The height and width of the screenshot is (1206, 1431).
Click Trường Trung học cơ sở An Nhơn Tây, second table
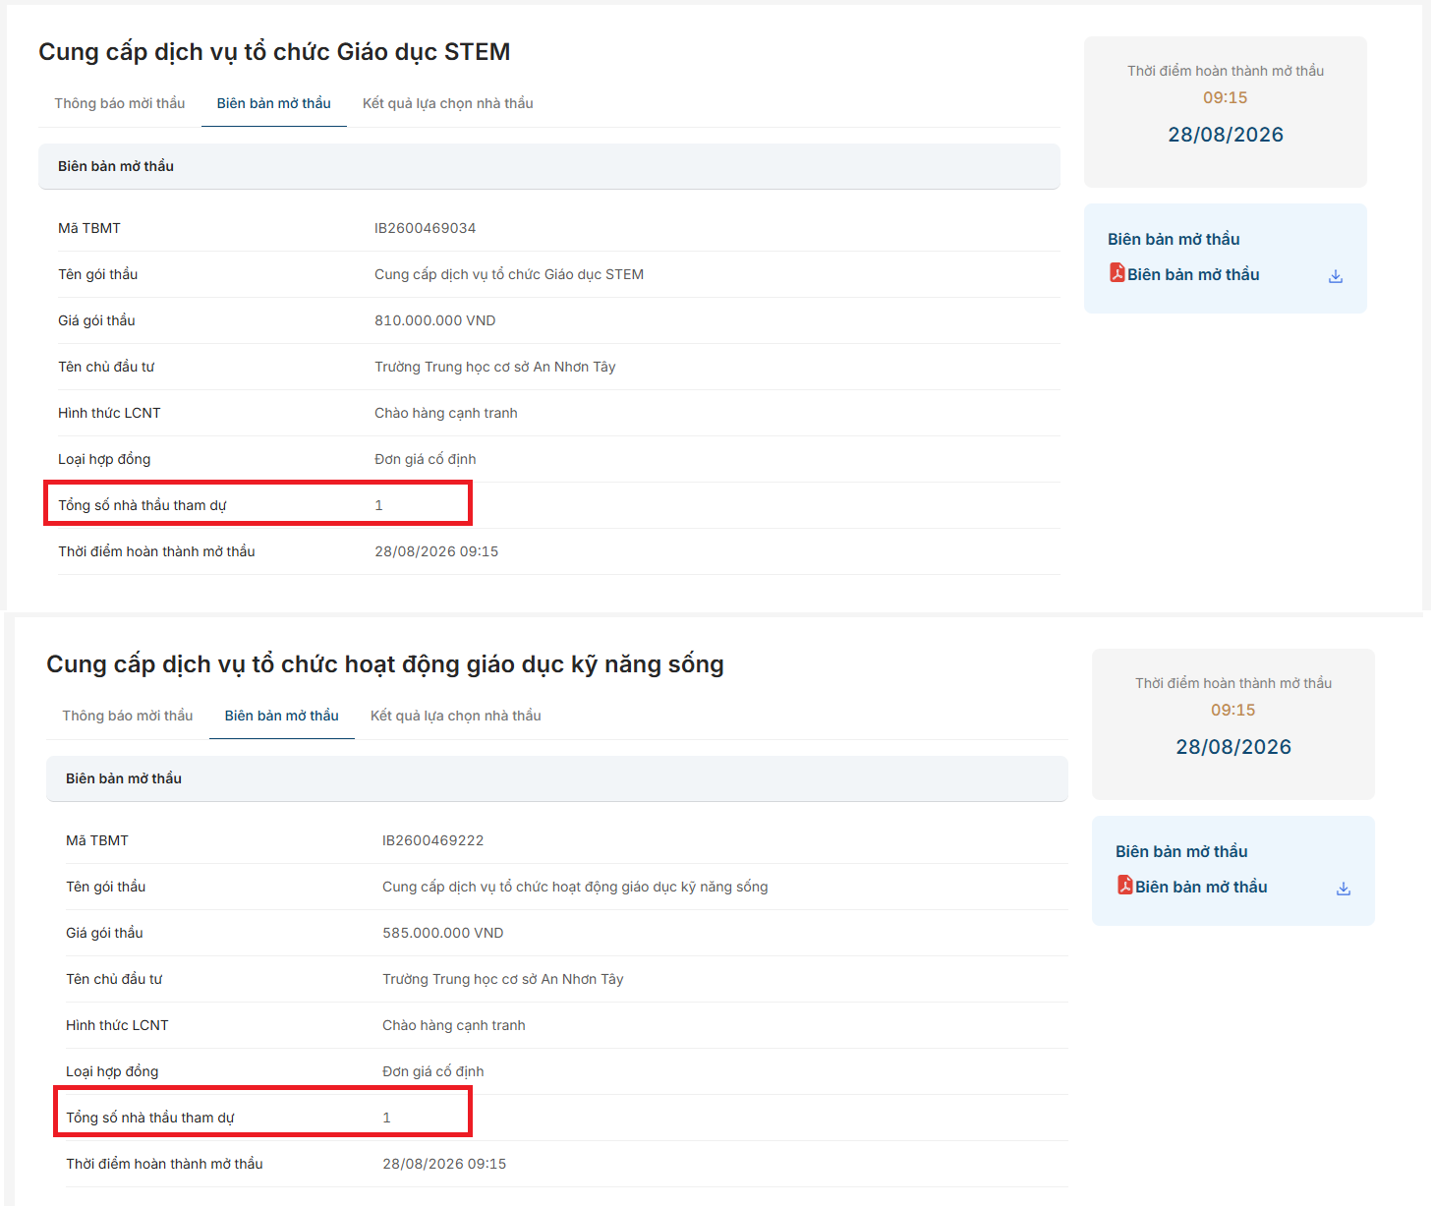pyautogui.click(x=503, y=979)
